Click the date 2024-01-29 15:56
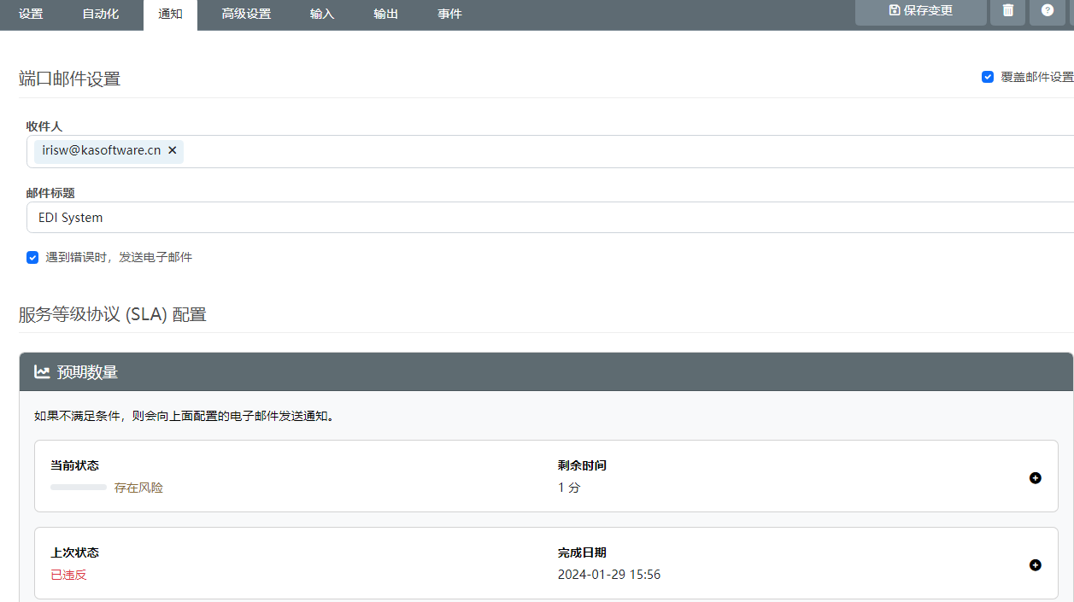This screenshot has width=1074, height=602. 609,576
